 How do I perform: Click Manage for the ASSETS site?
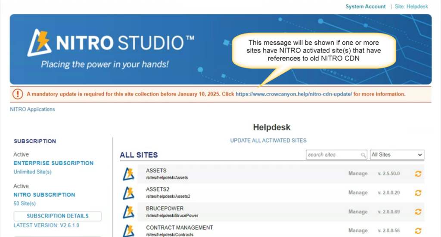click(x=358, y=174)
